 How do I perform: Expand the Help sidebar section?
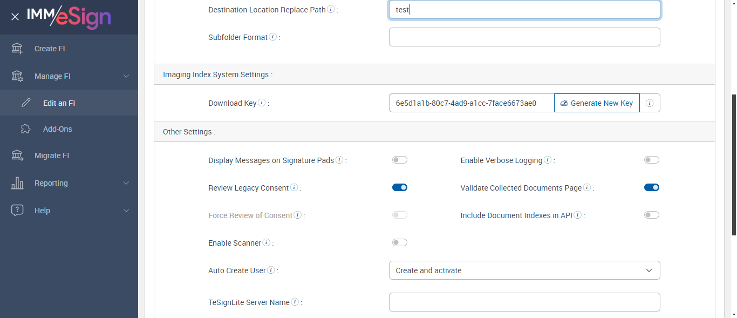click(x=69, y=211)
